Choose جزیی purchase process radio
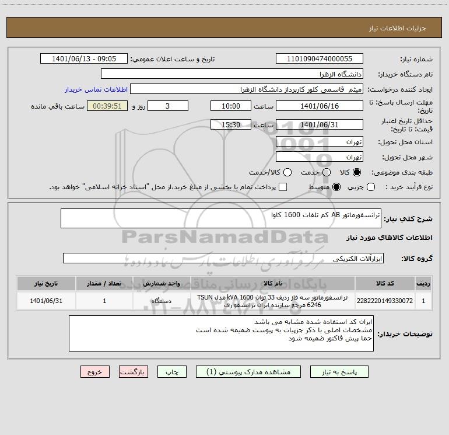Screen dimensions: 449x435 click(371, 187)
